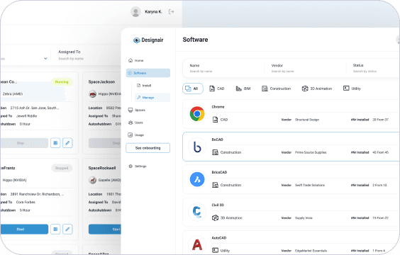Screen dimensions: 400x255
Task: Click the Running status badge
Action: (62, 81)
